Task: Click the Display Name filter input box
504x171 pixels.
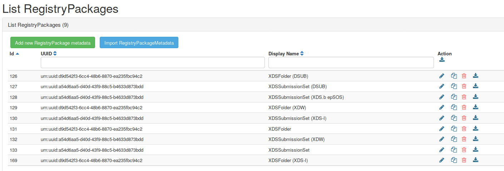Action: (351, 62)
